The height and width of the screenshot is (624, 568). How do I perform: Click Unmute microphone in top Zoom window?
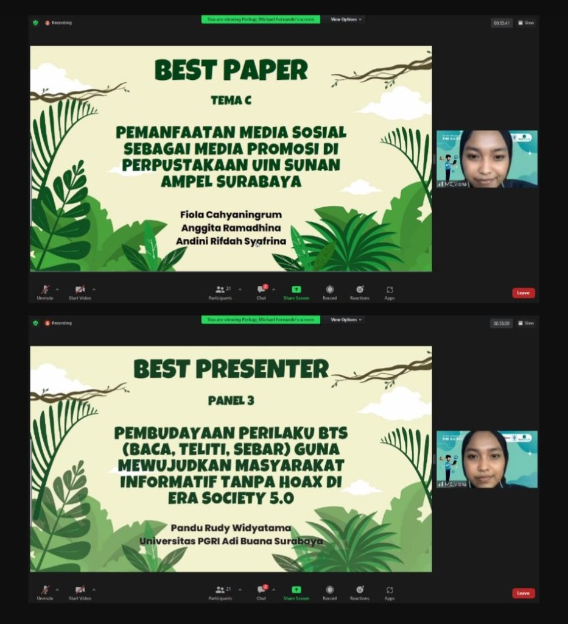(45, 292)
